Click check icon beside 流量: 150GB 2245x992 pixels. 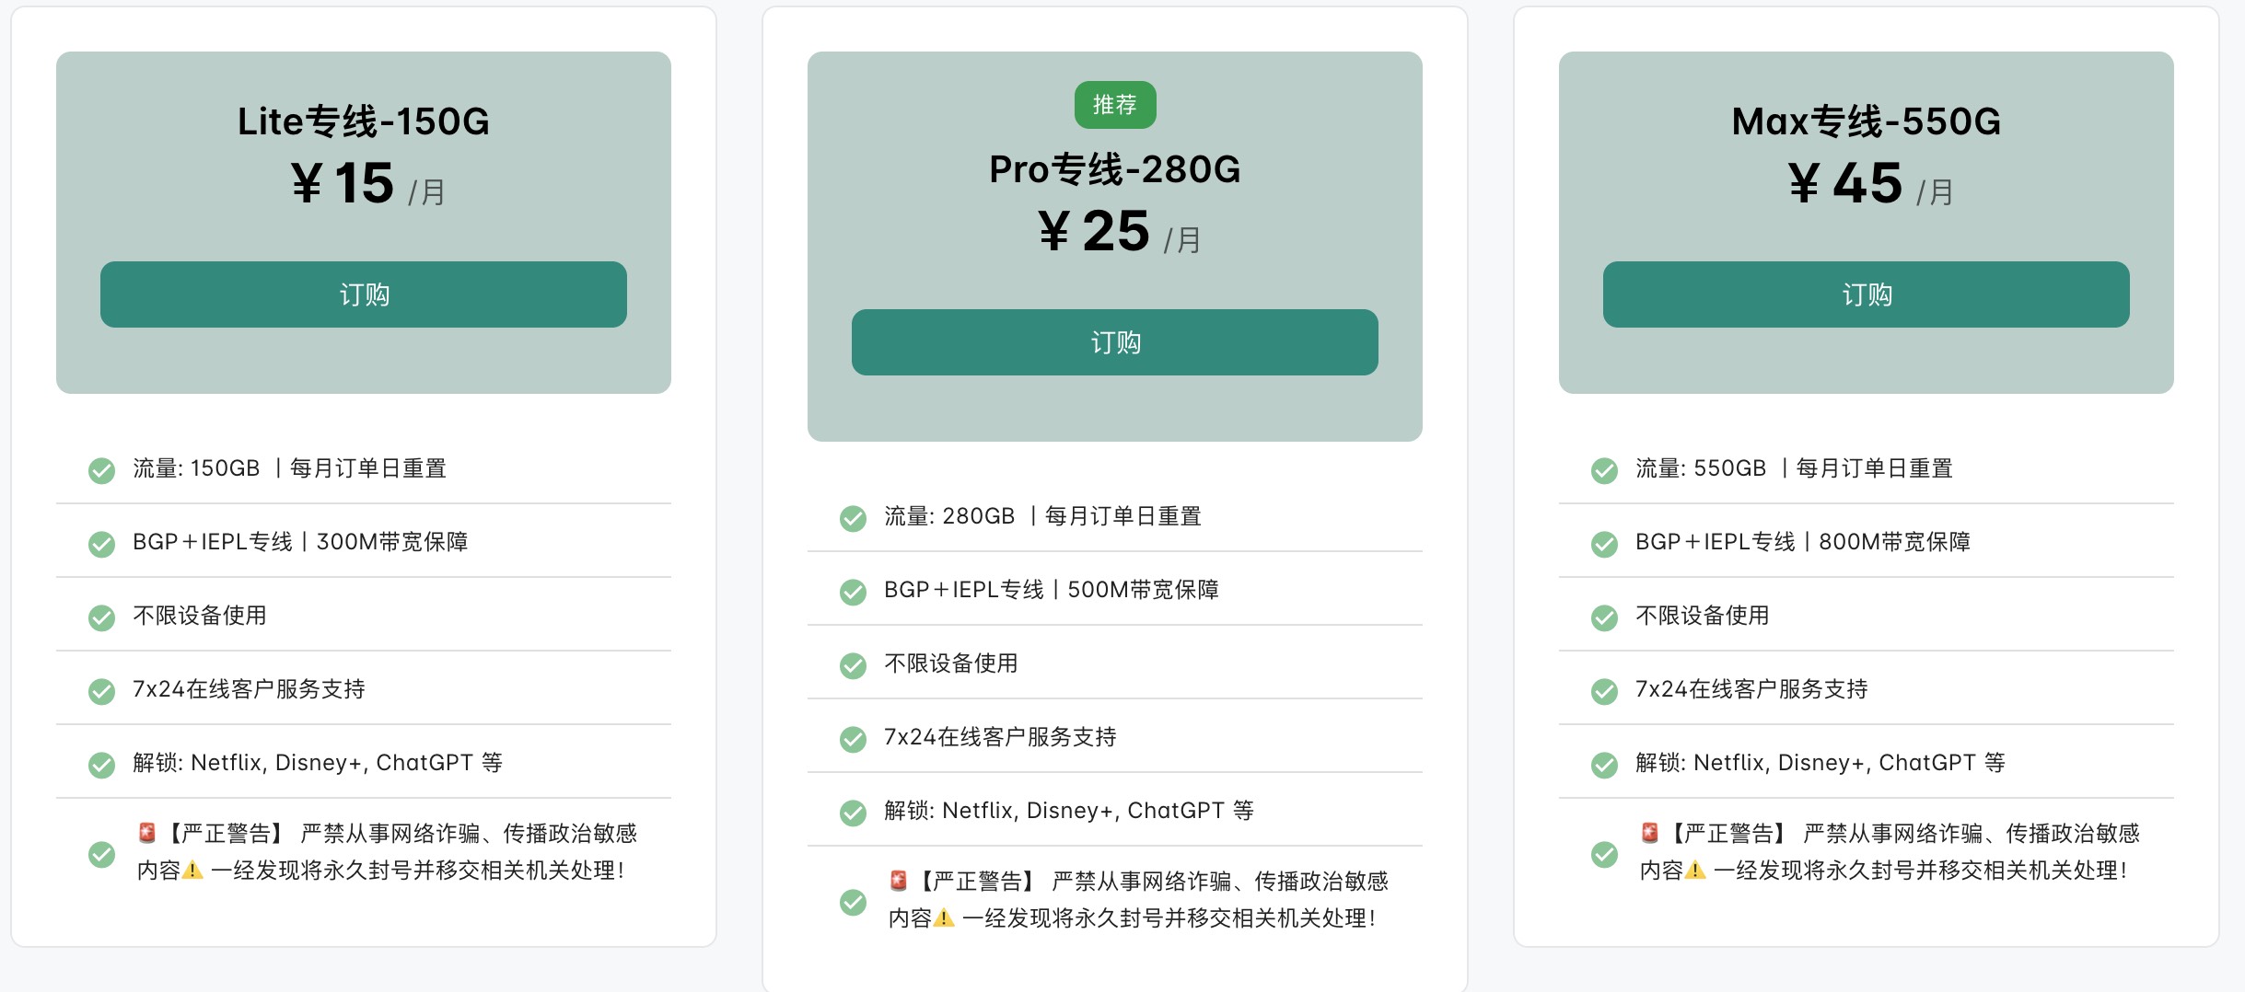click(x=101, y=470)
